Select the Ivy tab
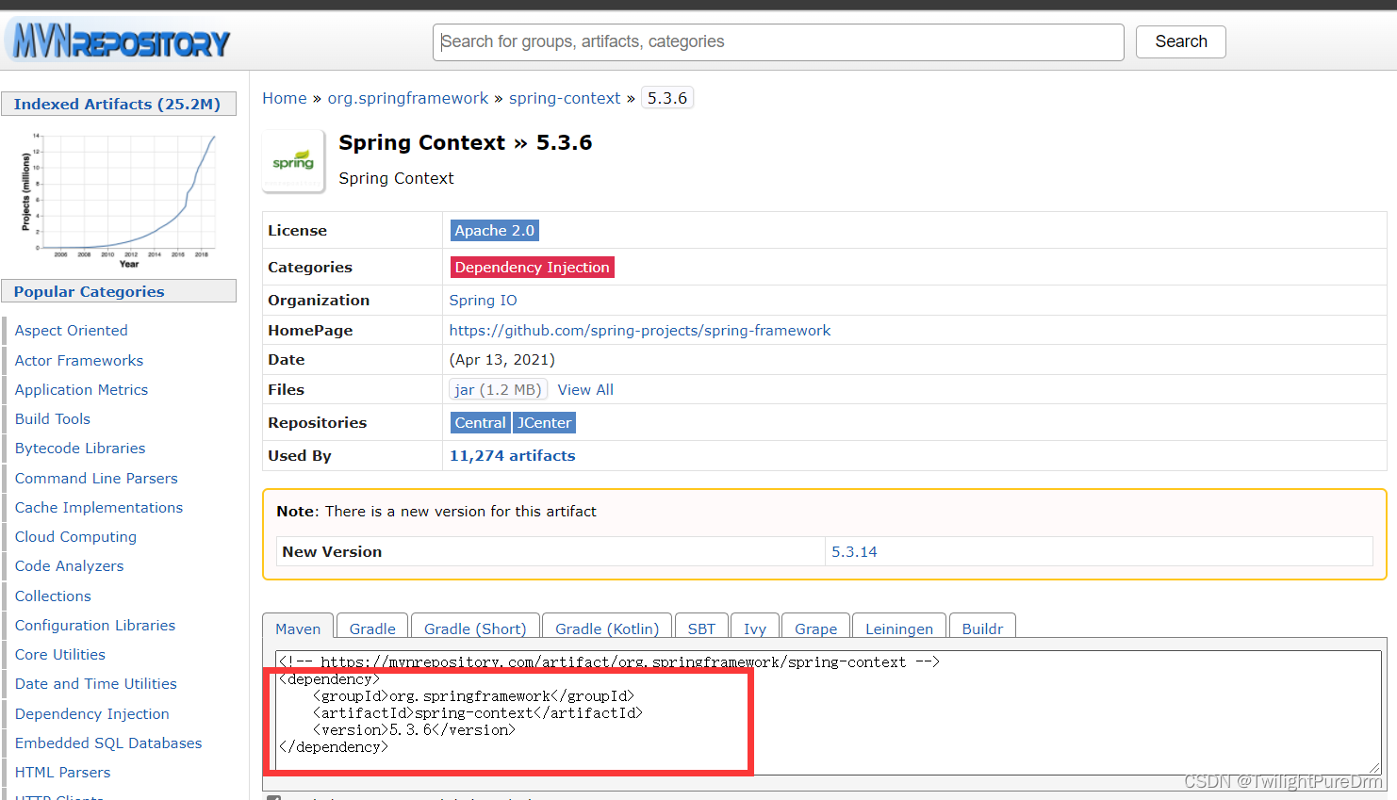The image size is (1397, 800). tap(754, 629)
